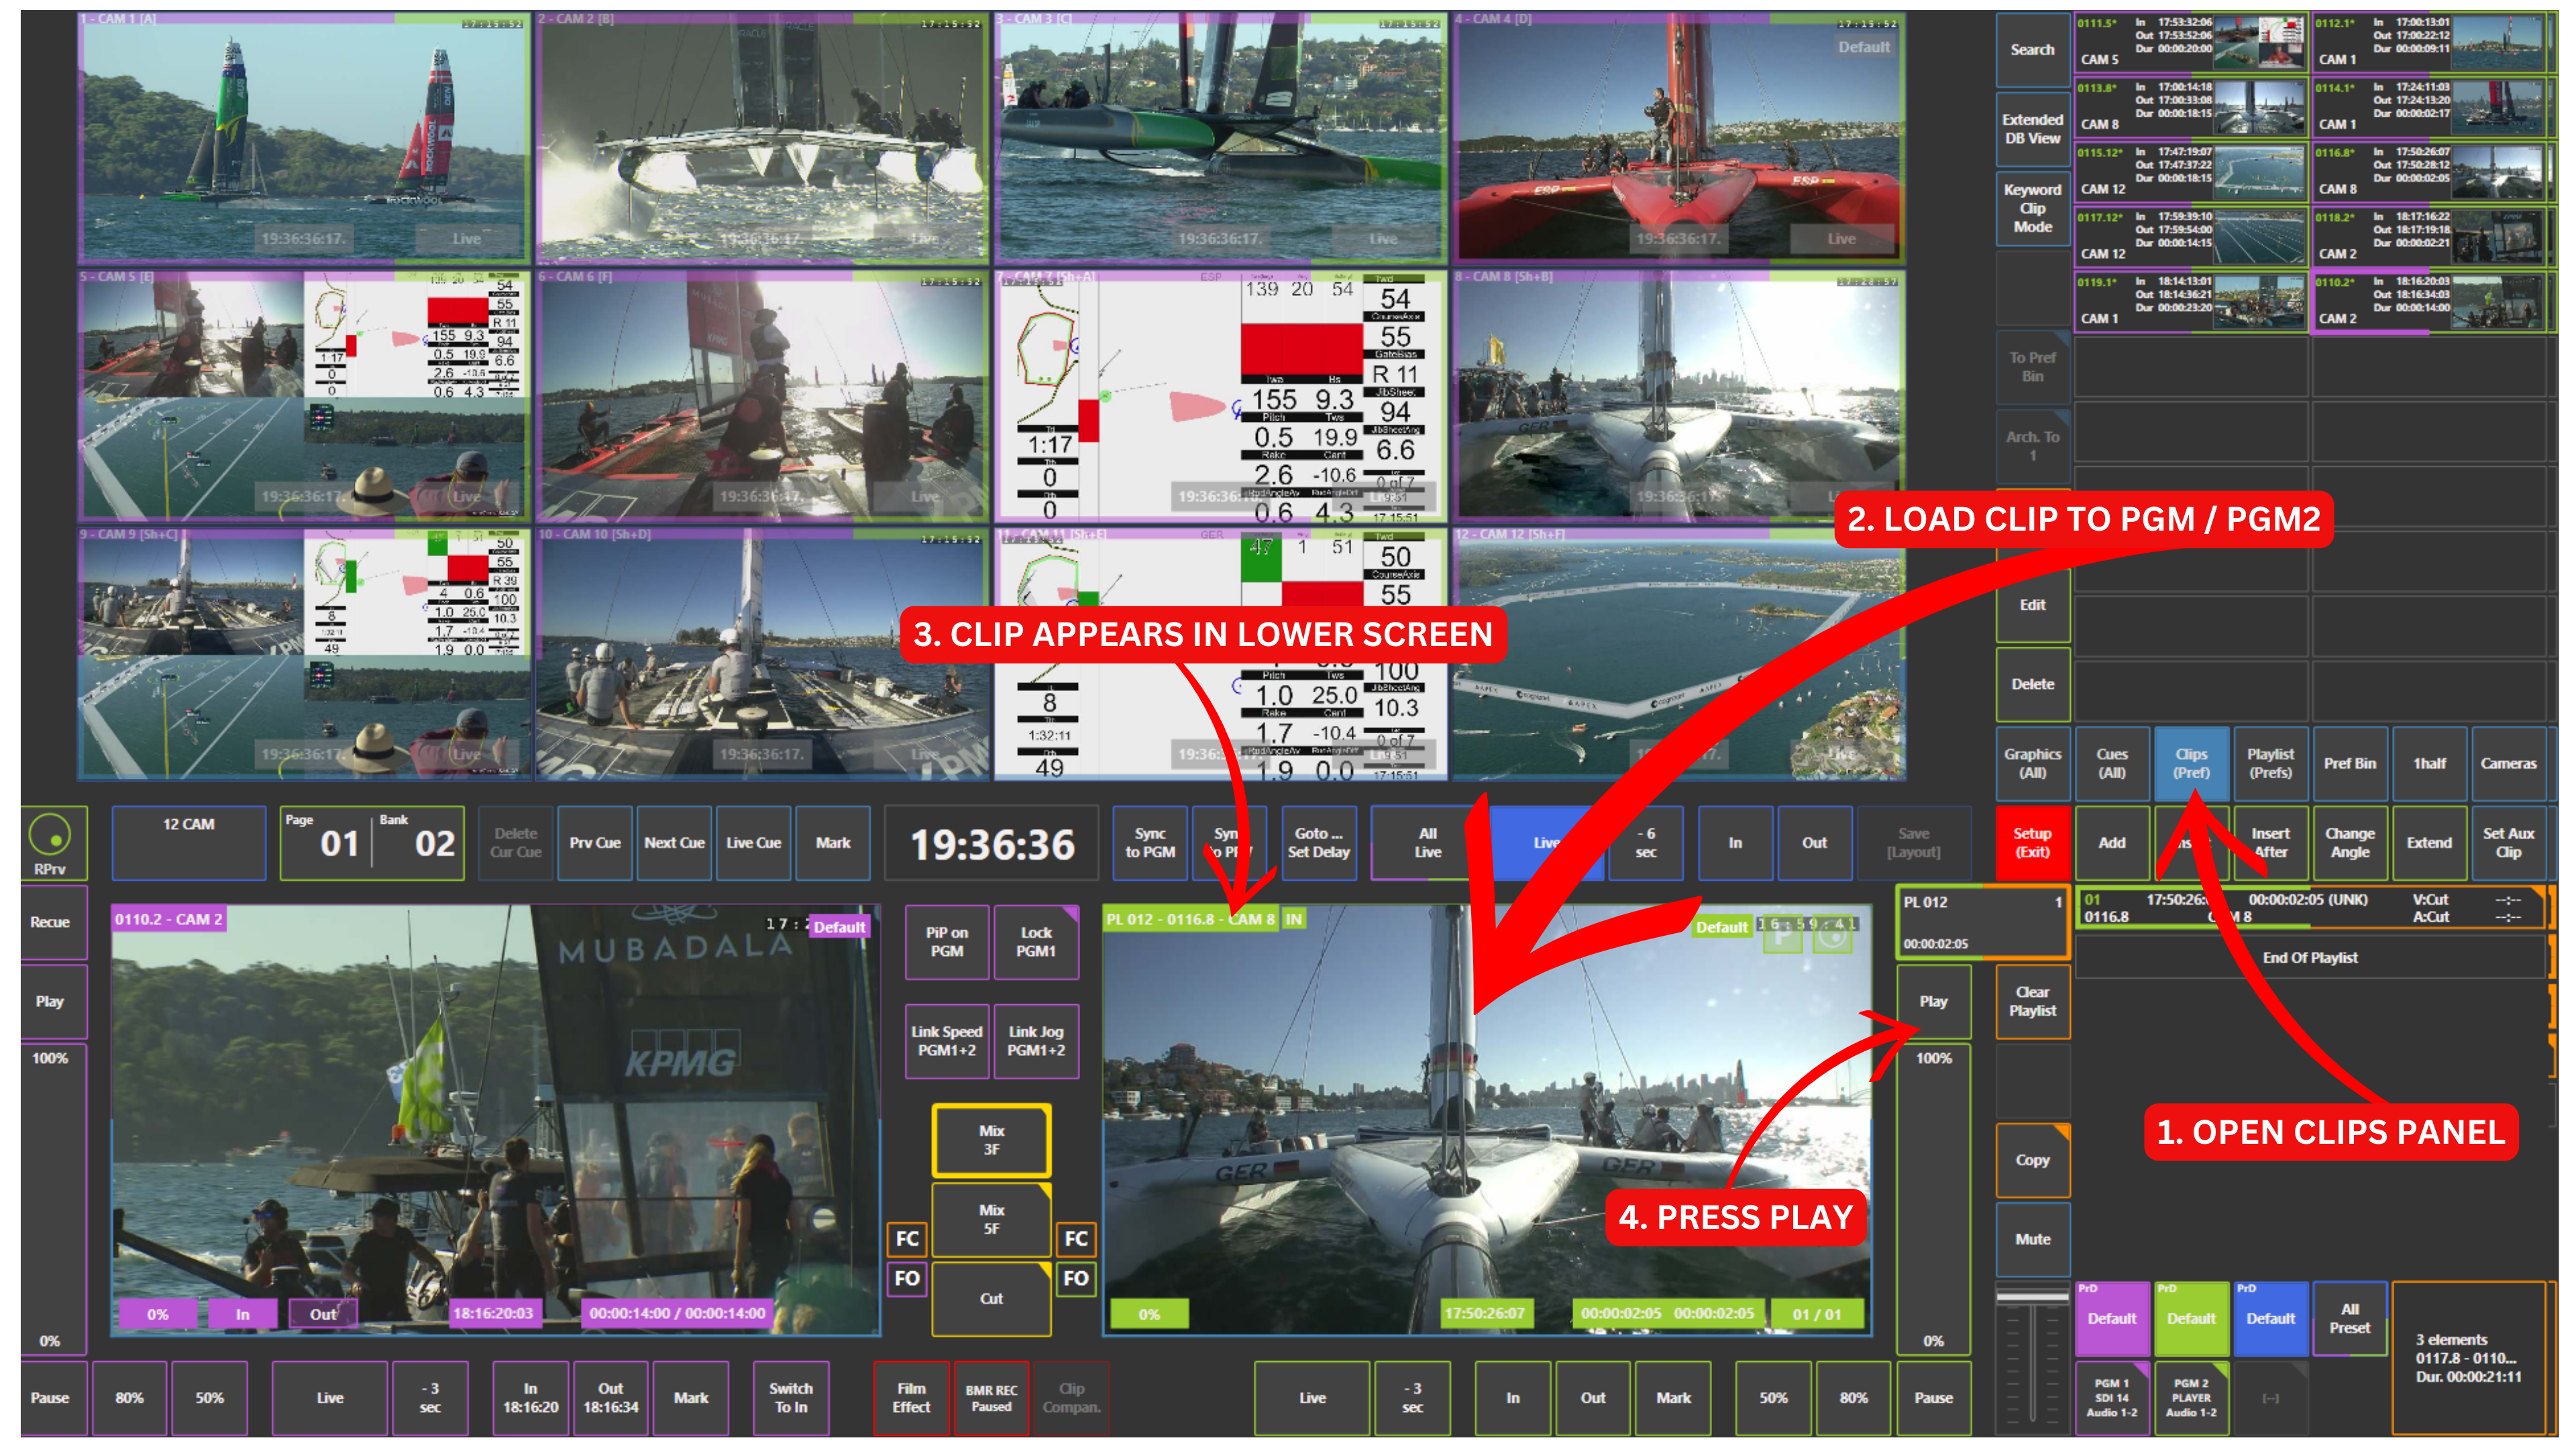Select PGM 2 PLAYER Audio 1-2 output
This screenshot has height=1449, width=2576.
[2191, 1398]
